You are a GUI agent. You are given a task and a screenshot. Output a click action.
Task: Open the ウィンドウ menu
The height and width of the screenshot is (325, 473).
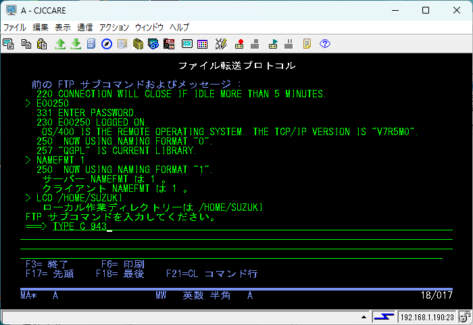pos(149,28)
